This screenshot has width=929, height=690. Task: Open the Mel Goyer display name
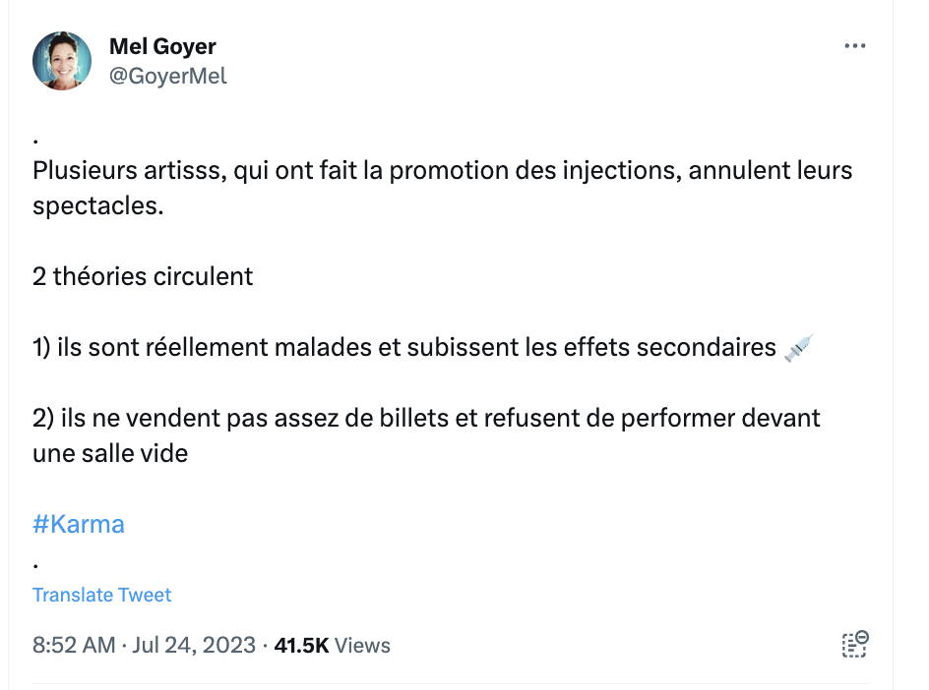(162, 46)
